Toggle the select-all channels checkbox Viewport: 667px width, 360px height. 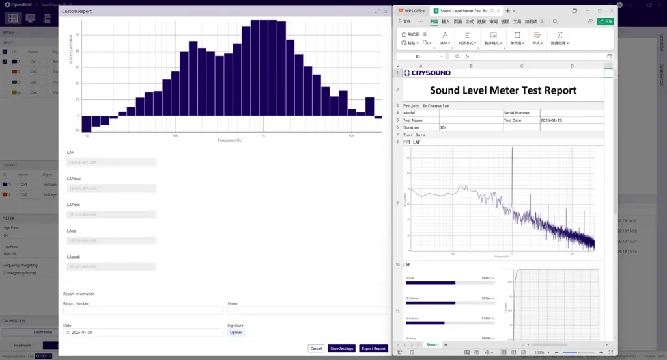[5, 51]
